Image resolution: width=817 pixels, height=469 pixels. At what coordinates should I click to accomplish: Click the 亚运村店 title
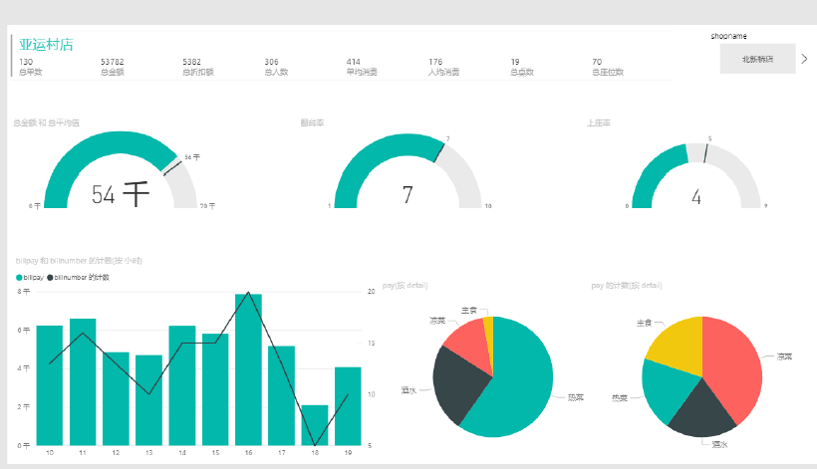pos(47,45)
